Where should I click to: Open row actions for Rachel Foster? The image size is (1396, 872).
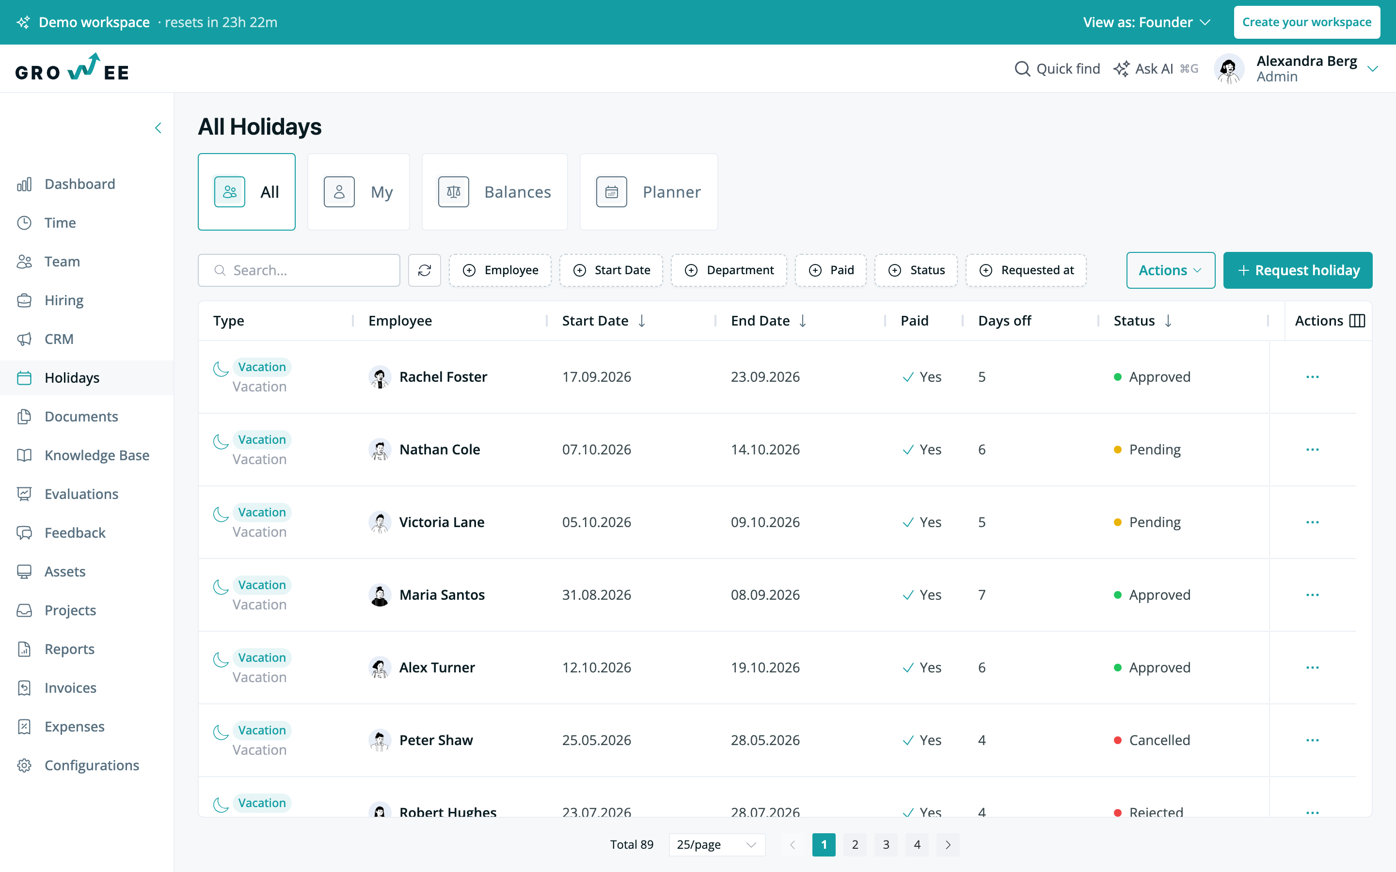point(1312,376)
